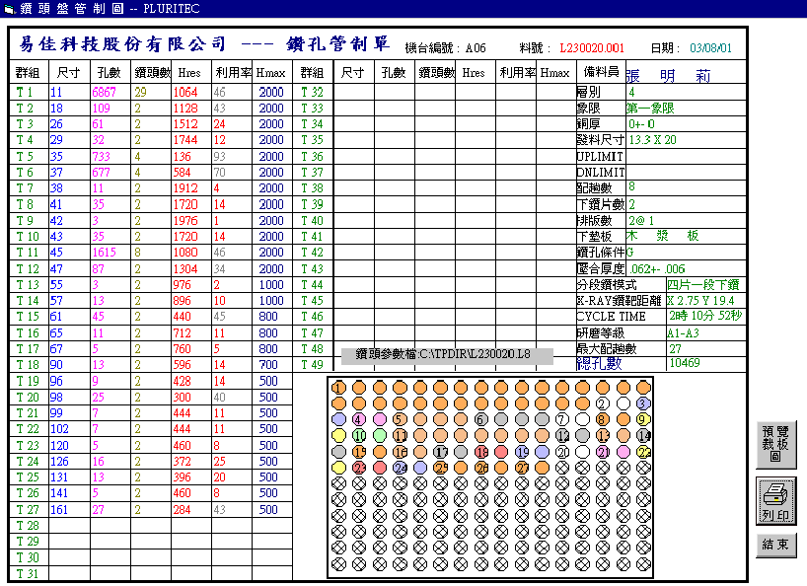Click the green slot numbered 10
The height and width of the screenshot is (586, 807).
(x=359, y=436)
